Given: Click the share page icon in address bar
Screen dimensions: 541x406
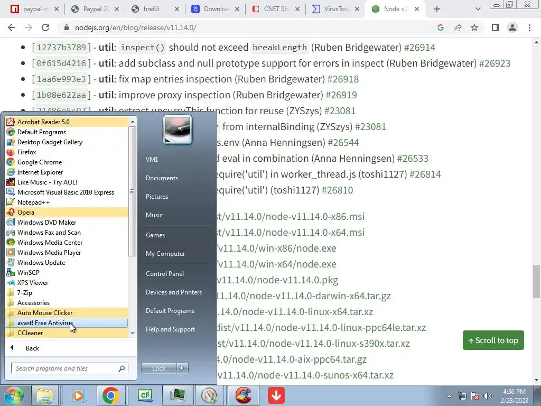Looking at the screenshot, I should point(458,27).
